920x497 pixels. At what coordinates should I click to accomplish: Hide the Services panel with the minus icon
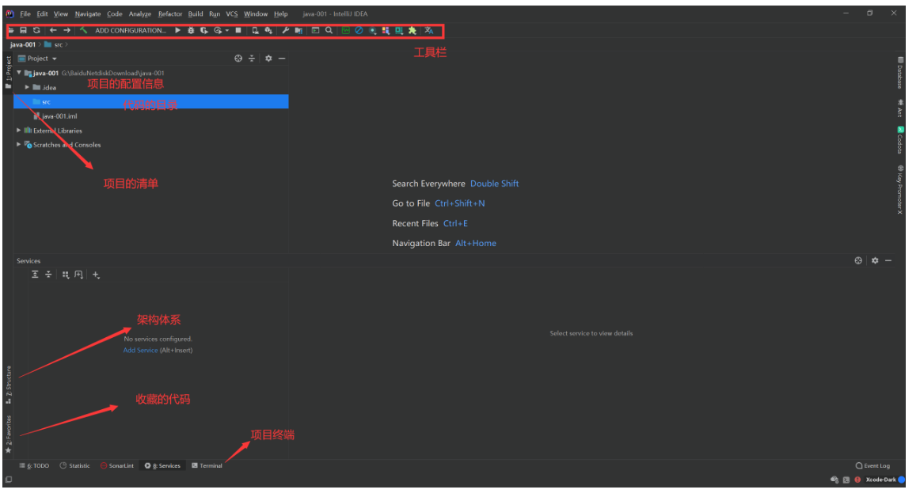pyautogui.click(x=888, y=260)
